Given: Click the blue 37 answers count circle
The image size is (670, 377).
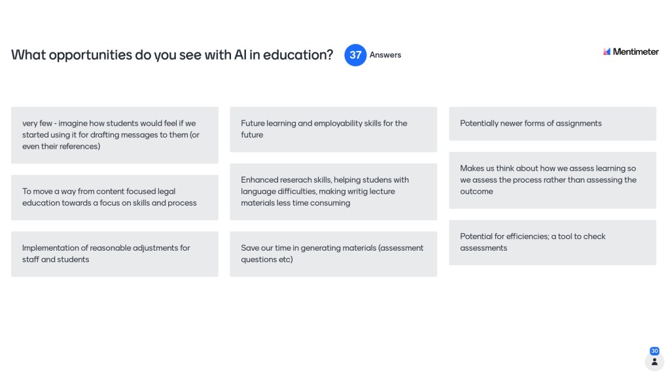Looking at the screenshot, I should point(355,55).
